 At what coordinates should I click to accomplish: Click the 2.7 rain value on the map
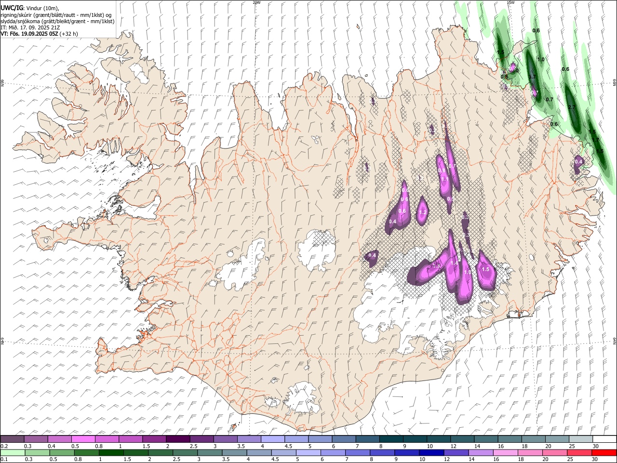coord(572,107)
